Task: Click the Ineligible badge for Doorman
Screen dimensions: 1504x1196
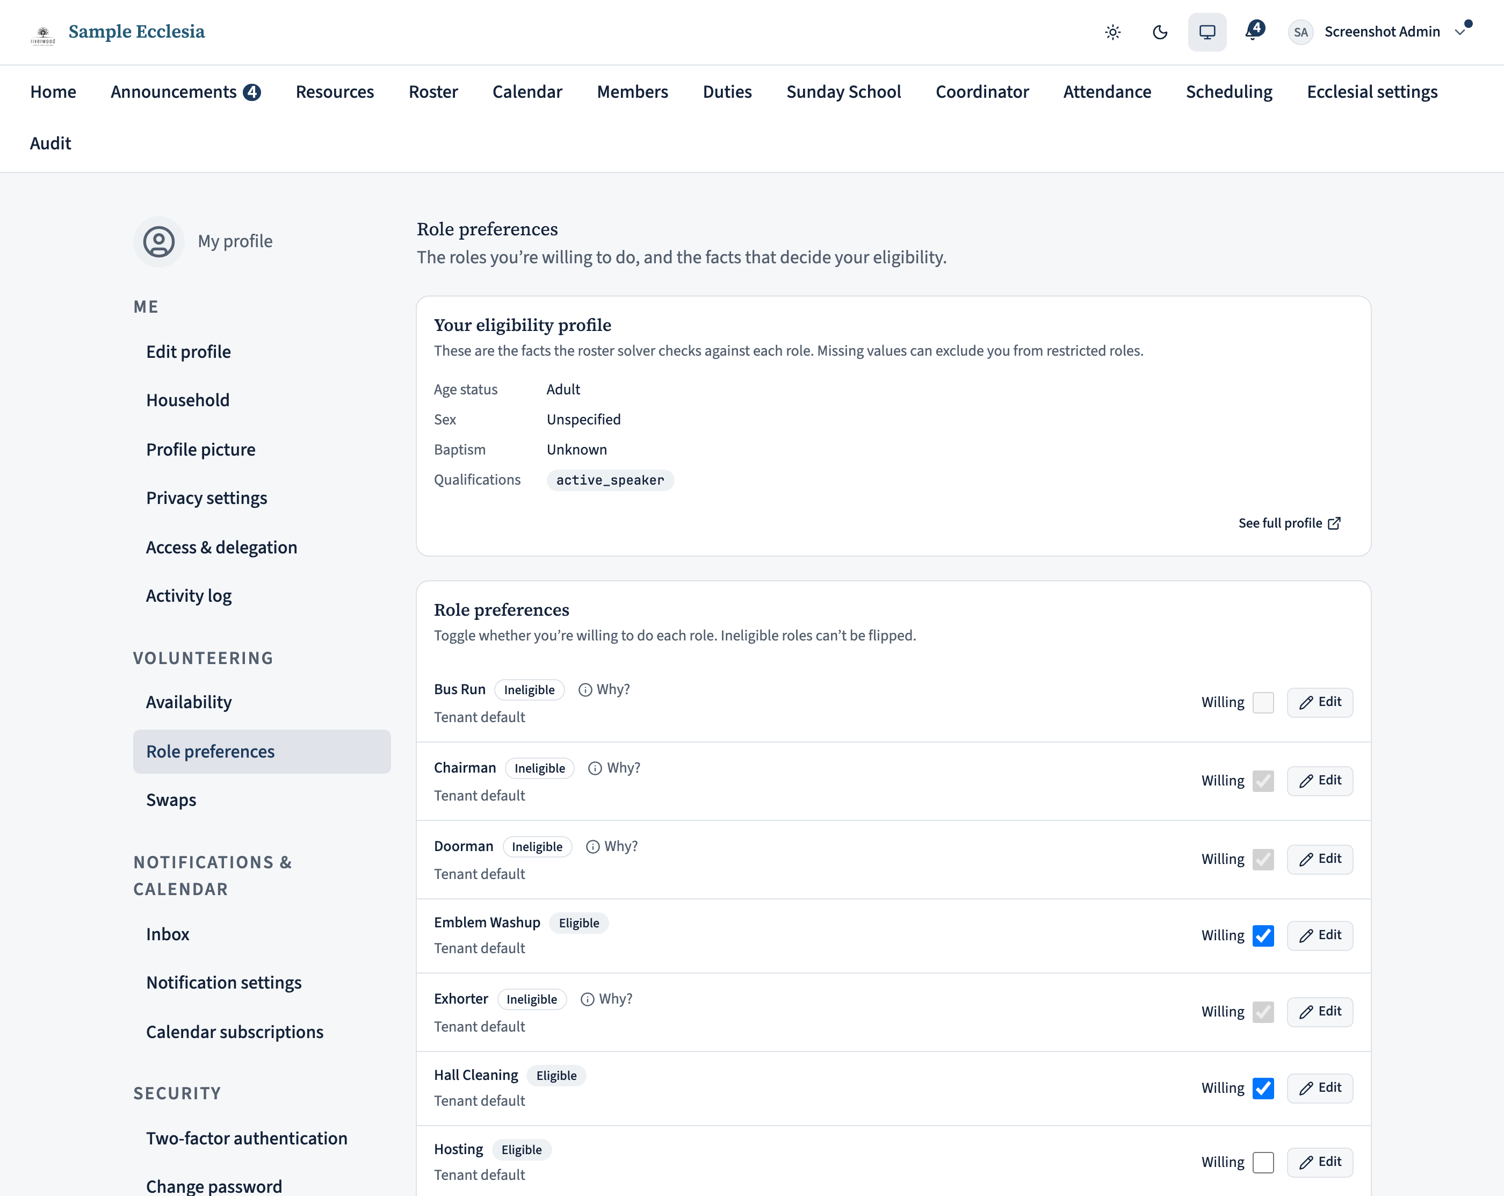Action: coord(537,846)
